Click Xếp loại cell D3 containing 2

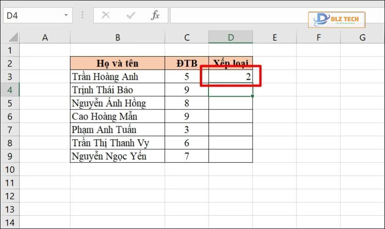click(231, 76)
